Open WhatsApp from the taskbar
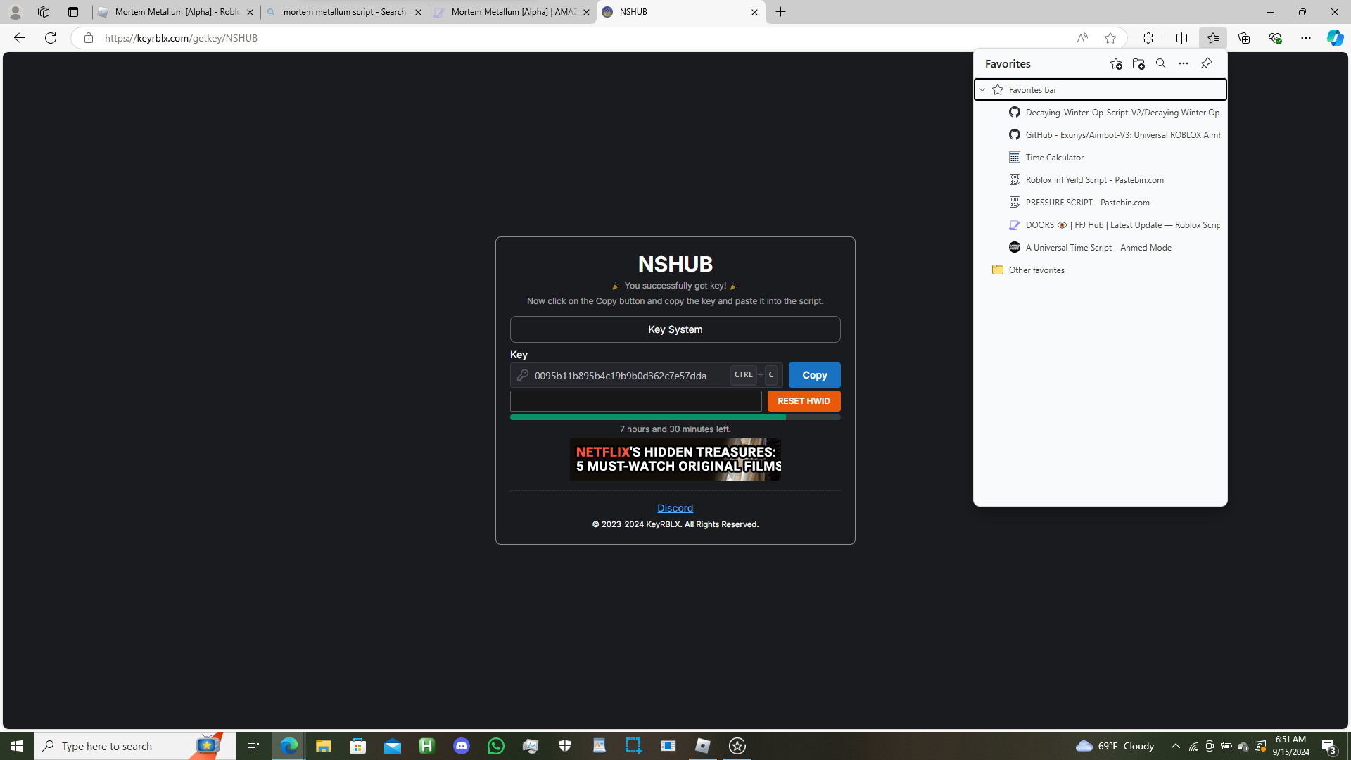 point(496,746)
